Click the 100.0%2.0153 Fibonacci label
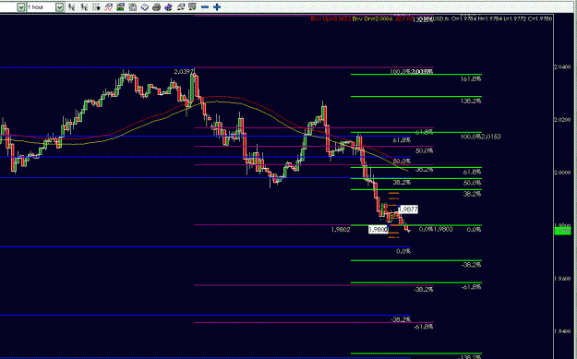Screen dimensions: 577x359 tap(480, 137)
